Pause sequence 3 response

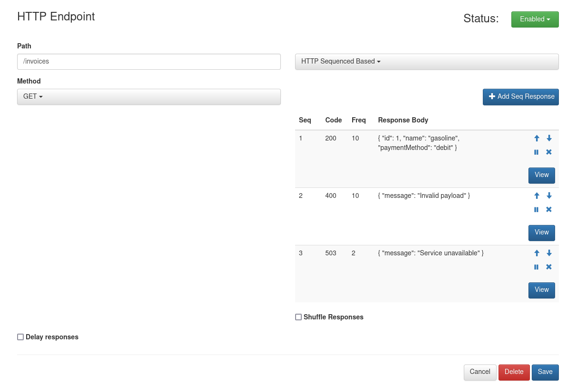537,267
